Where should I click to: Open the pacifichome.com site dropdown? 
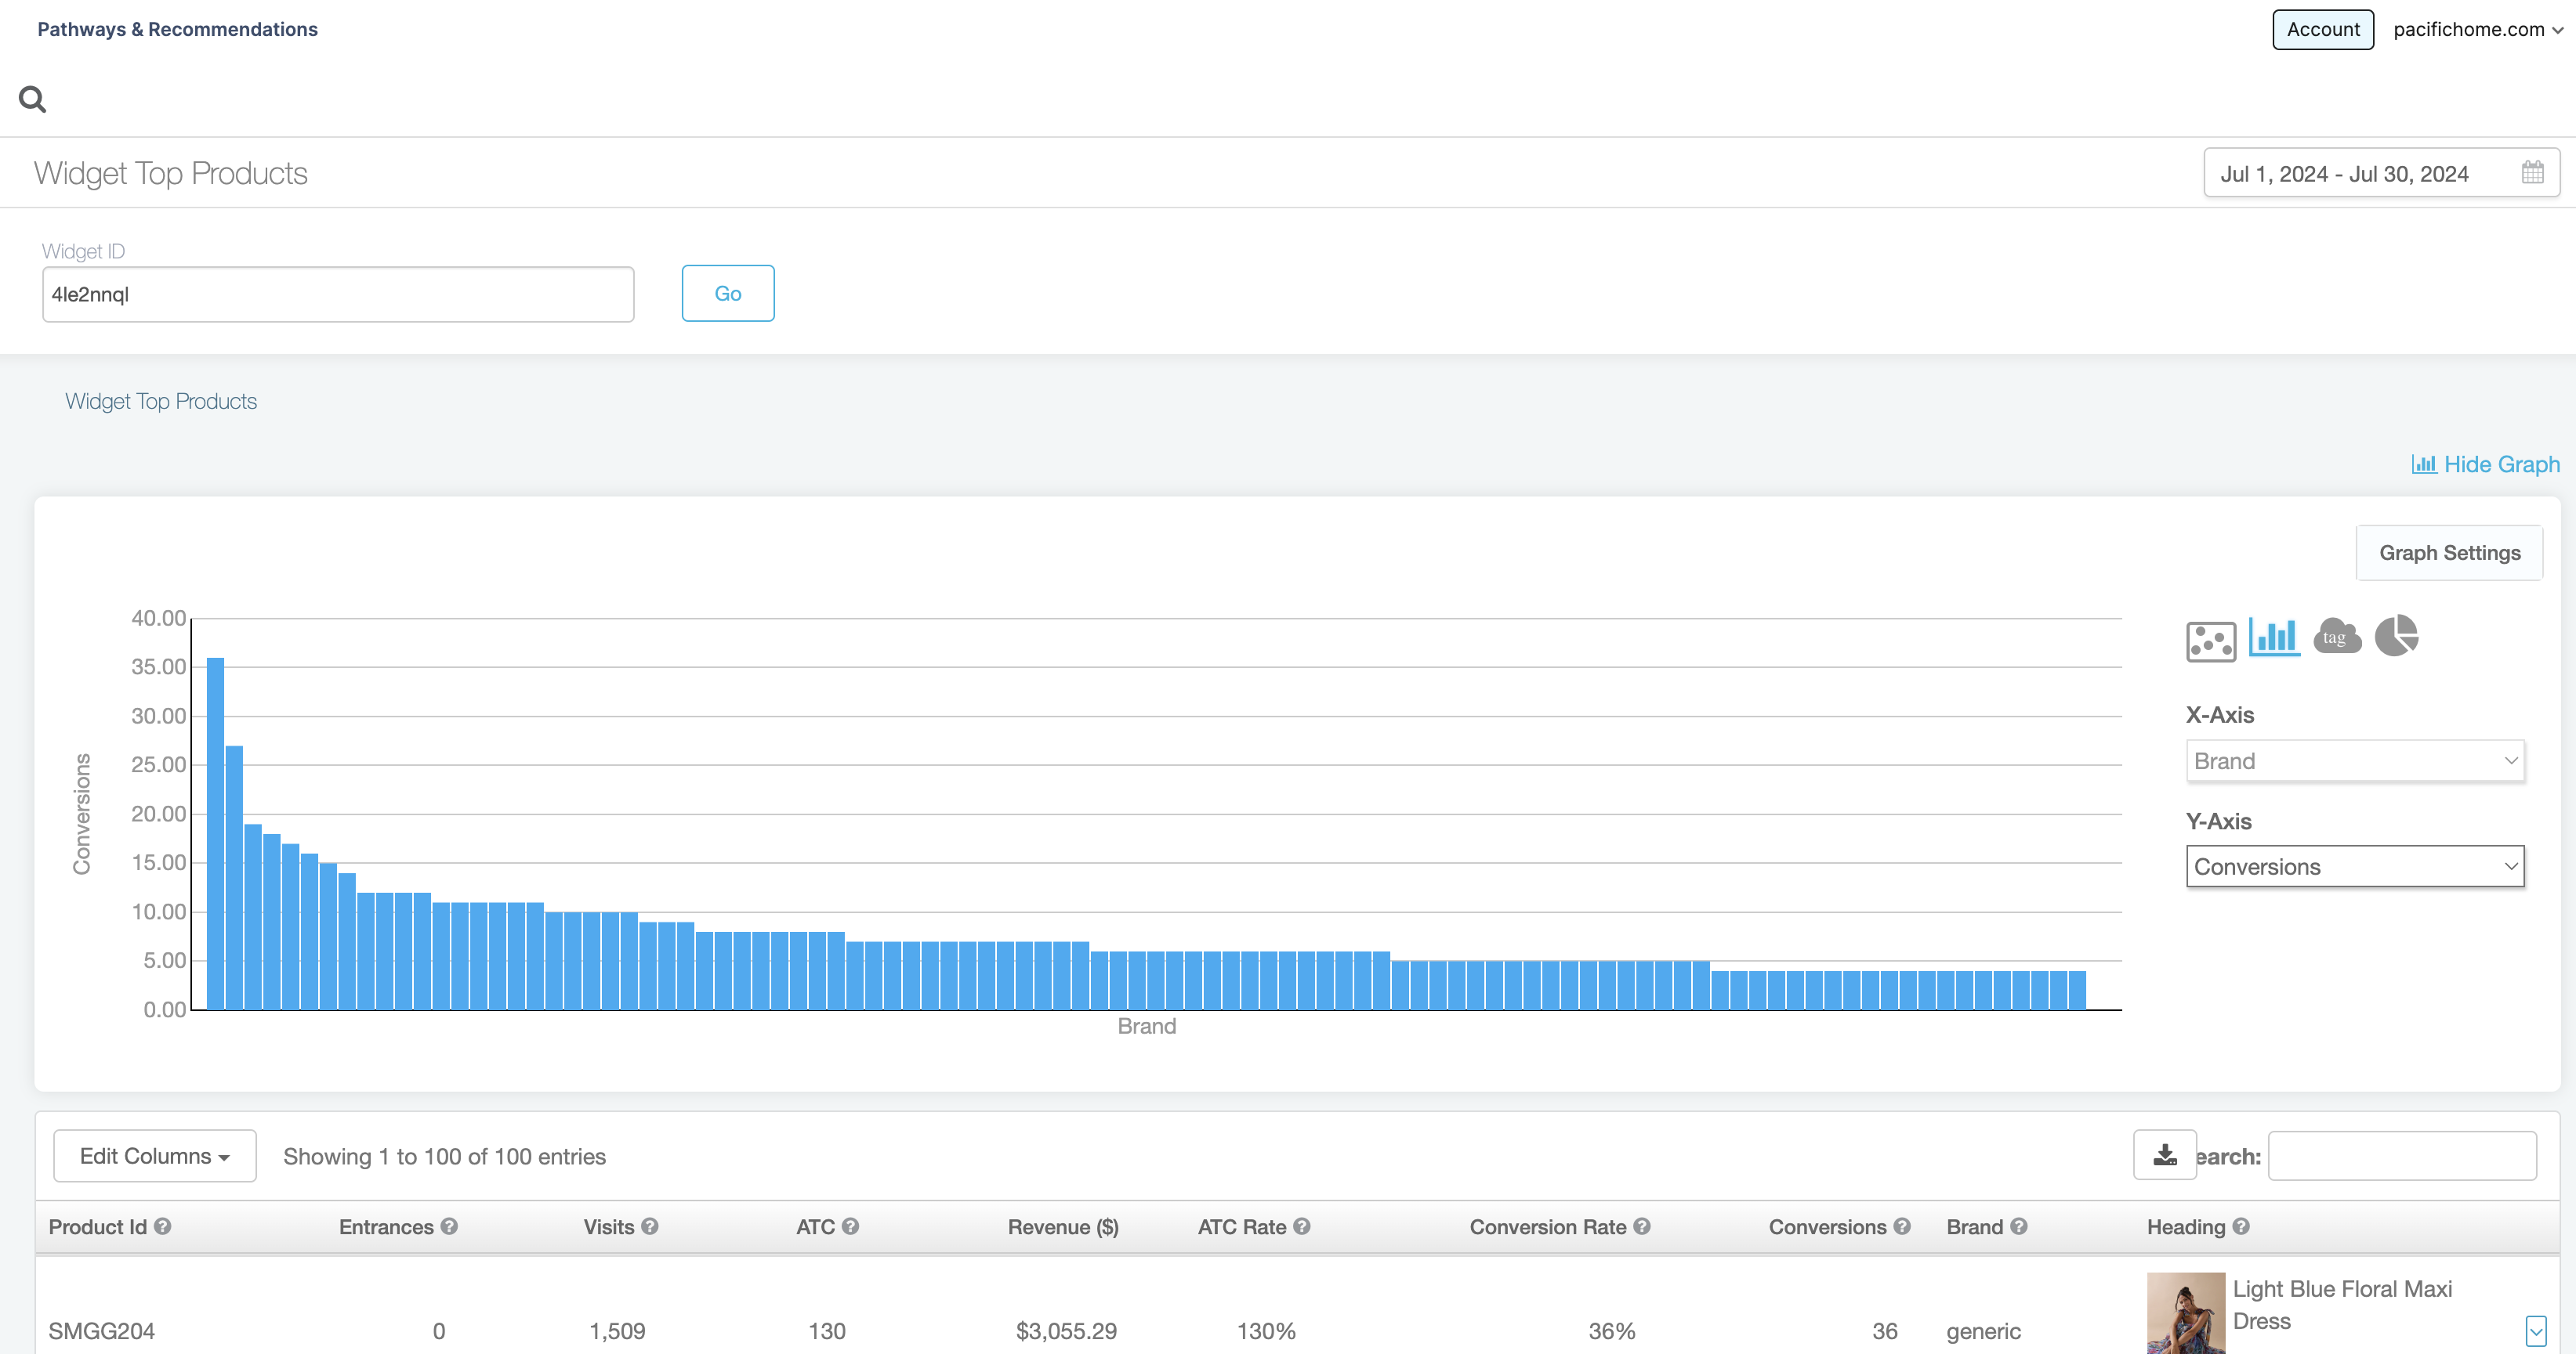coord(2478,29)
